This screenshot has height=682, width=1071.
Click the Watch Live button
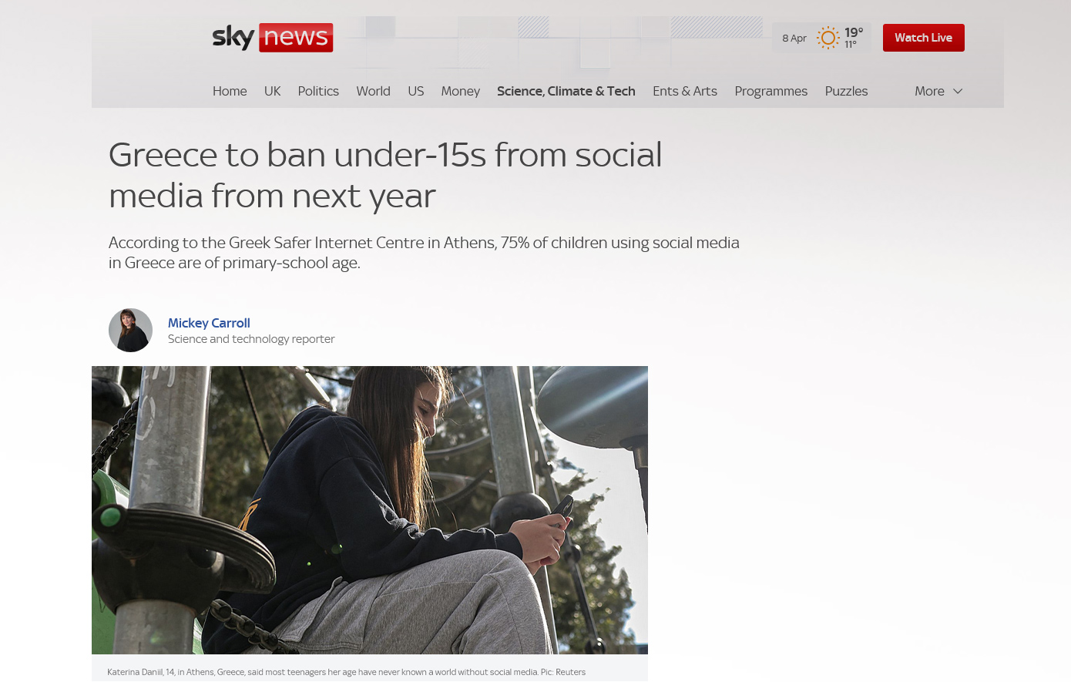pyautogui.click(x=923, y=38)
